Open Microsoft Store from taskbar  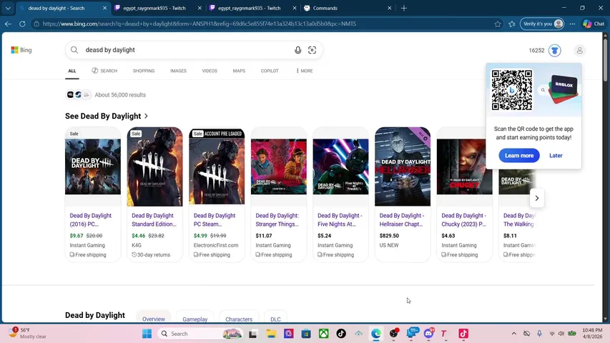(306, 334)
